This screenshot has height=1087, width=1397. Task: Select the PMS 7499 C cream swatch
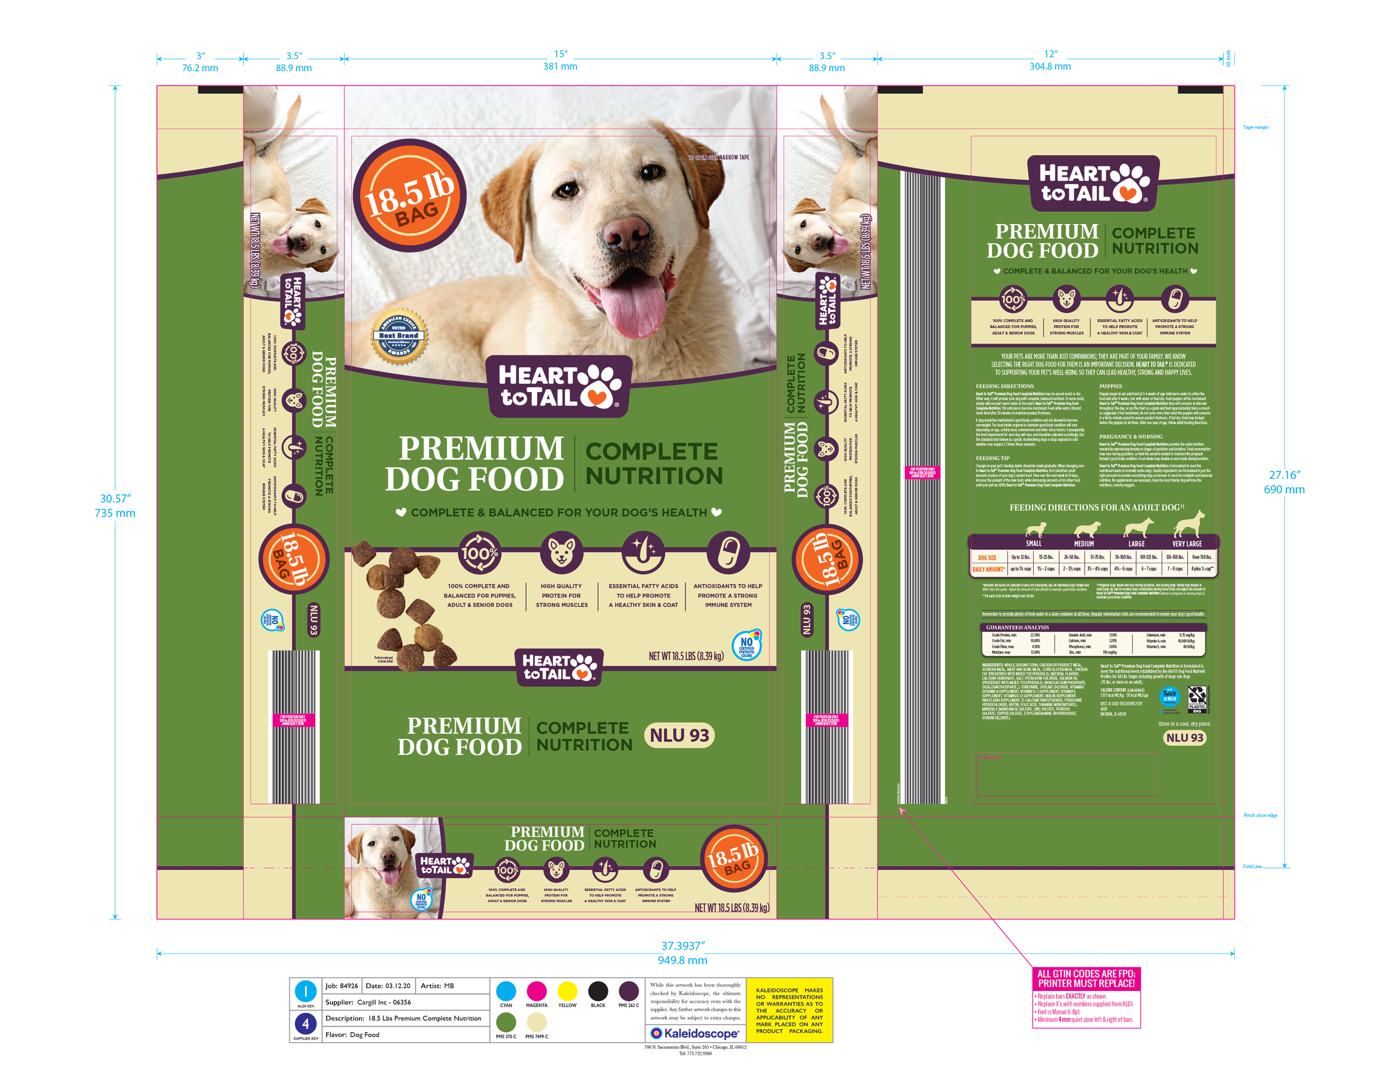coord(536,1022)
